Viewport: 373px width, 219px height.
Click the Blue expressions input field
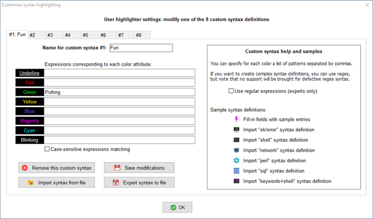click(x=119, y=111)
